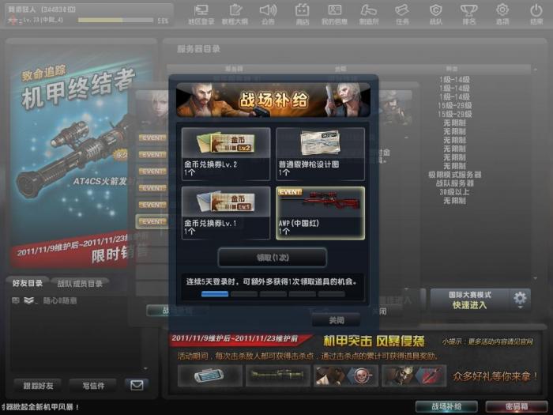This screenshot has width=553, height=415.
Task: Open the 战队 clan shield icon
Action: 435,14
